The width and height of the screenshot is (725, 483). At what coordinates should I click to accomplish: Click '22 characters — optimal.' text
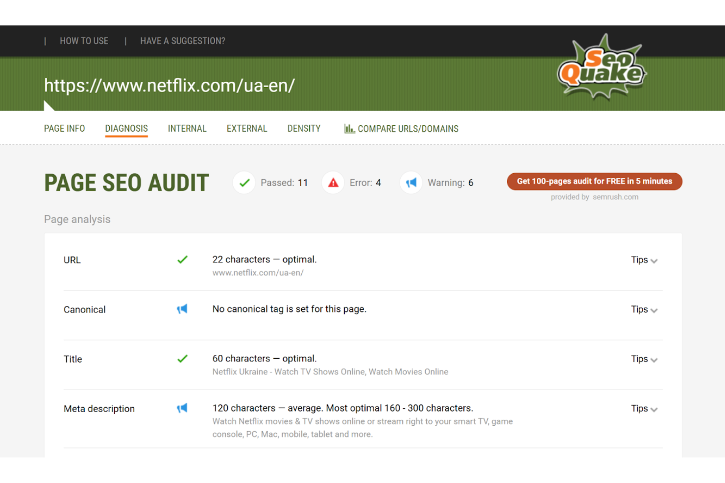click(x=265, y=259)
